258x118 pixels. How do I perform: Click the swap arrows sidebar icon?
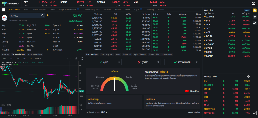(x=254, y=17)
